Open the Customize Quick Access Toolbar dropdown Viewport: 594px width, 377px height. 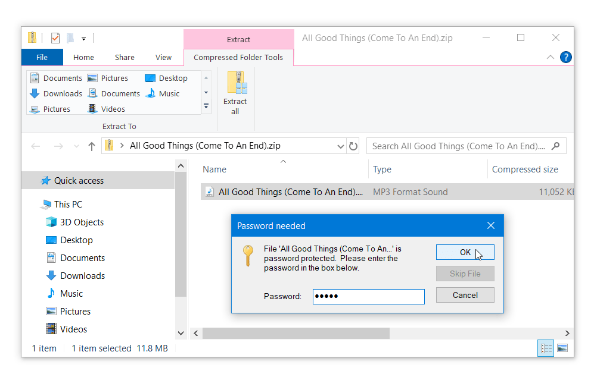(83, 37)
